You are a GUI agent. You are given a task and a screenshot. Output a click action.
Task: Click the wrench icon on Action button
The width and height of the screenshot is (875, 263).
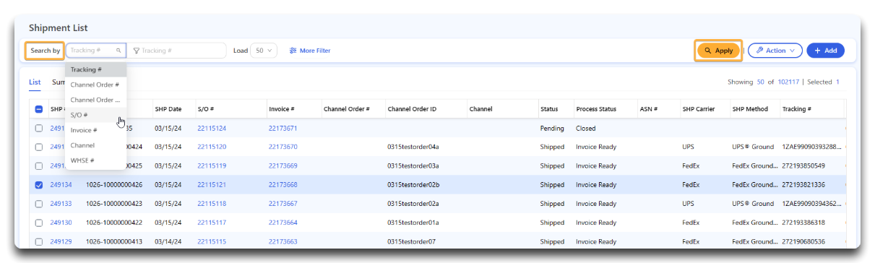(x=759, y=51)
